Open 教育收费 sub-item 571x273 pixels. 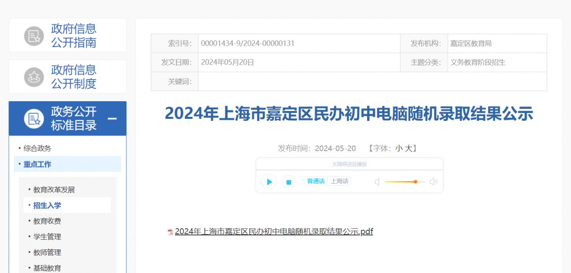click(x=47, y=221)
